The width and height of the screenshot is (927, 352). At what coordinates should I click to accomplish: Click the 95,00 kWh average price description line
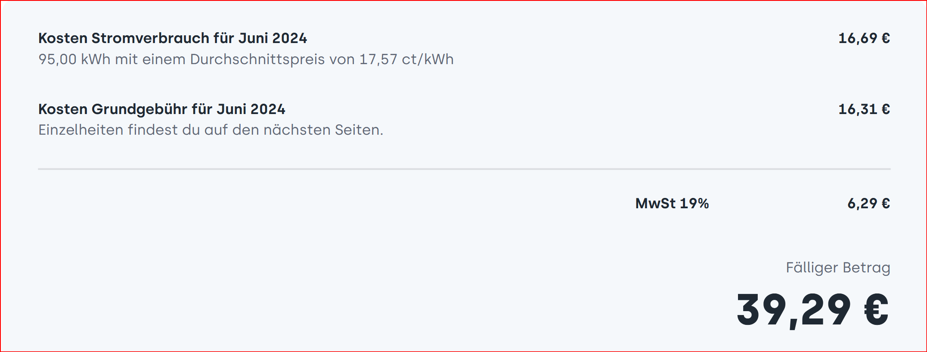[x=246, y=59]
